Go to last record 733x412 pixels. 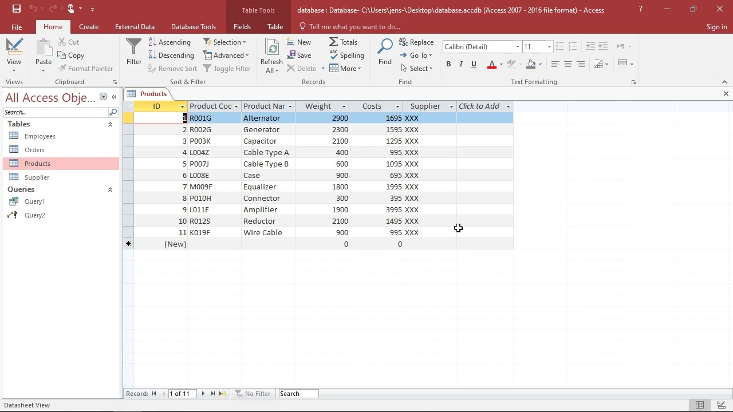pos(213,394)
